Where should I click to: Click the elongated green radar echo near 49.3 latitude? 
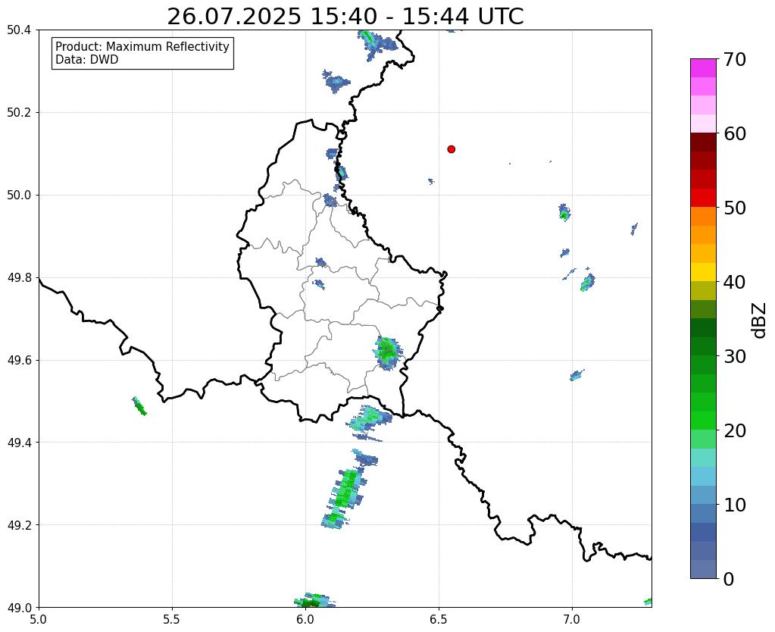pos(345,498)
